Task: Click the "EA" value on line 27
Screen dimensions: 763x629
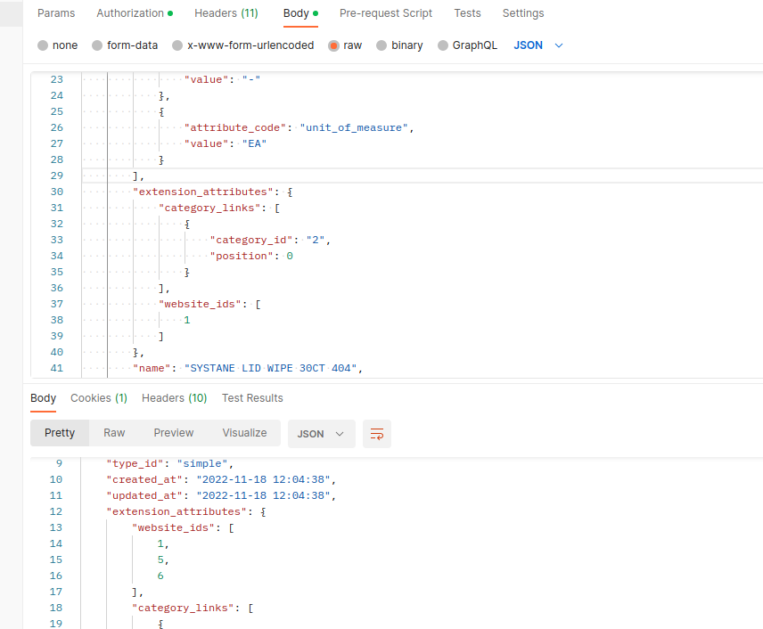Action: click(255, 143)
